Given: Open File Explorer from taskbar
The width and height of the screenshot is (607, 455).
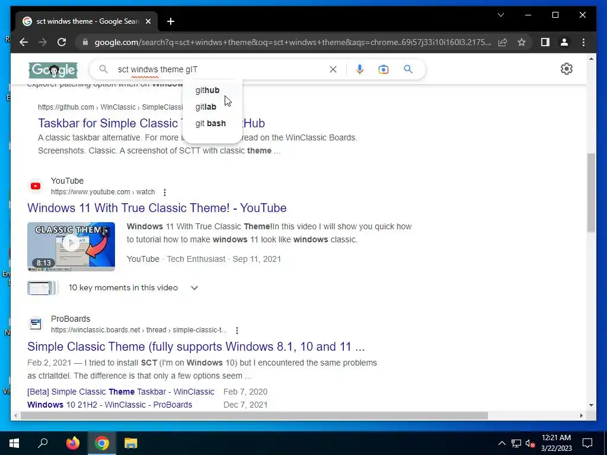Looking at the screenshot, I should [131, 443].
